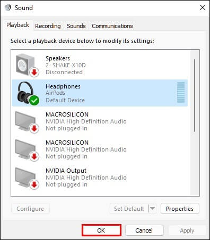Switch to the Playback tab
Image resolution: width=210 pixels, height=240 pixels.
[x=17, y=25]
